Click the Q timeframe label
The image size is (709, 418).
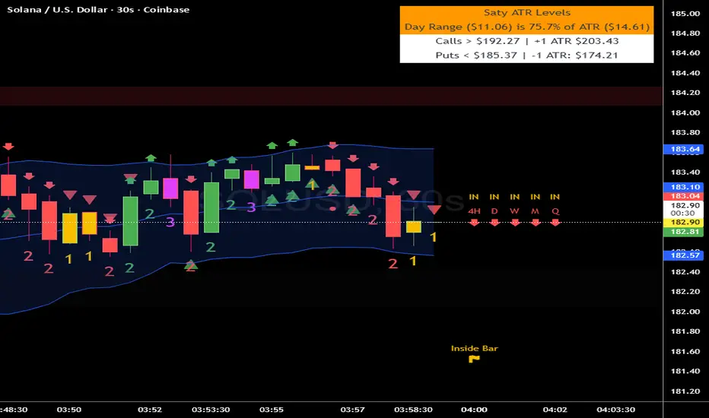(x=555, y=211)
